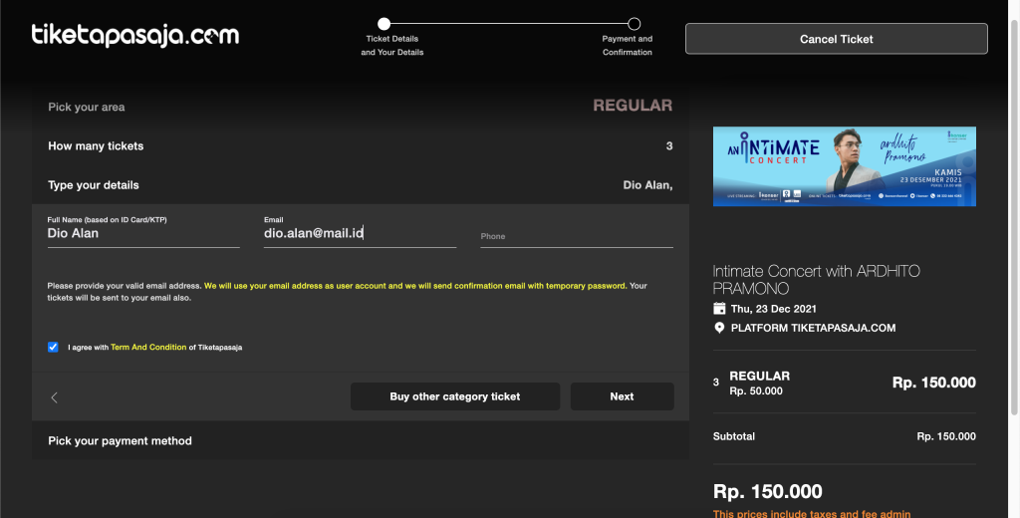The width and height of the screenshot is (1020, 518).
Task: Click the Cancel Ticket button
Action: 837,39
